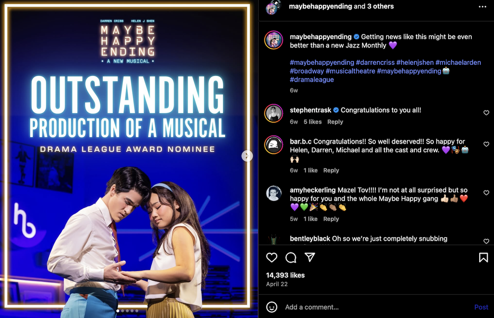Viewport: 494px width, 318px height.
Task: Reply to stephentrask's comment
Action: pyautogui.click(x=335, y=122)
